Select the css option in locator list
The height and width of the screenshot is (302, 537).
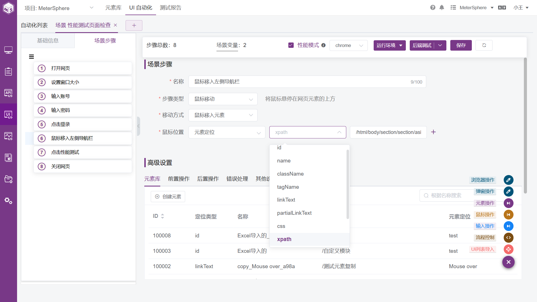pyautogui.click(x=308, y=226)
